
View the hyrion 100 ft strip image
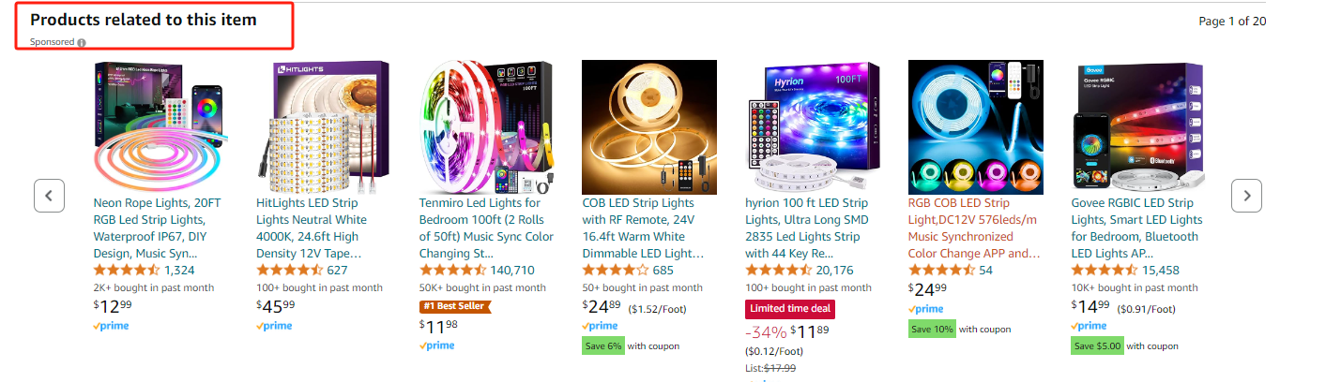tap(813, 126)
